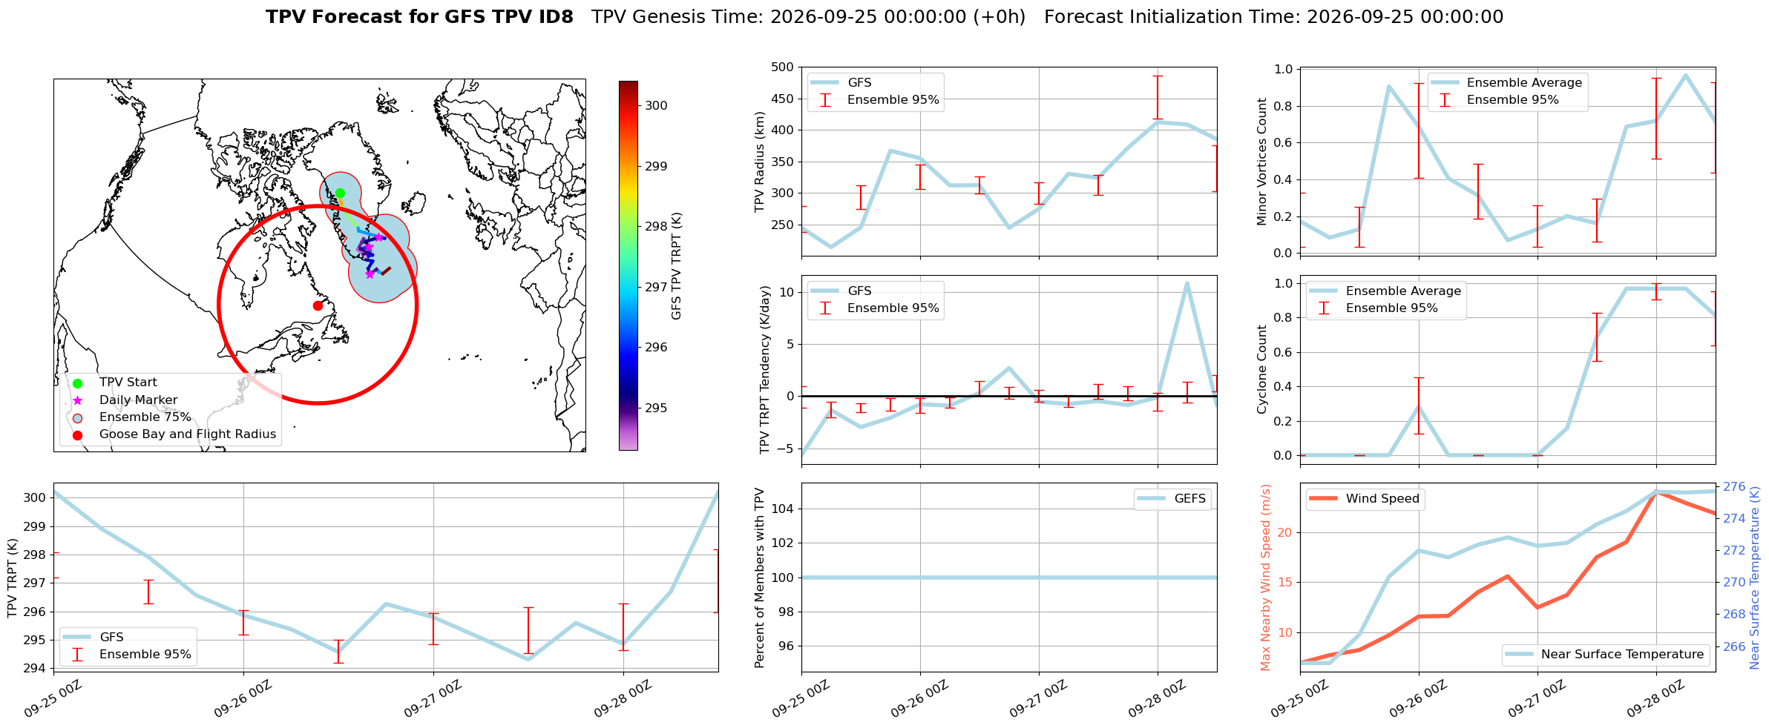
Task: Select the 'Wind Speed' legend entry
Action: point(1365,499)
